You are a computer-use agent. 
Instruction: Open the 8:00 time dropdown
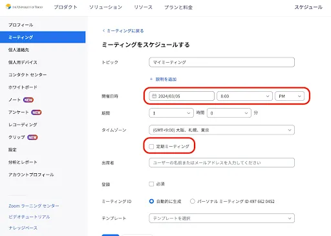[244, 96]
